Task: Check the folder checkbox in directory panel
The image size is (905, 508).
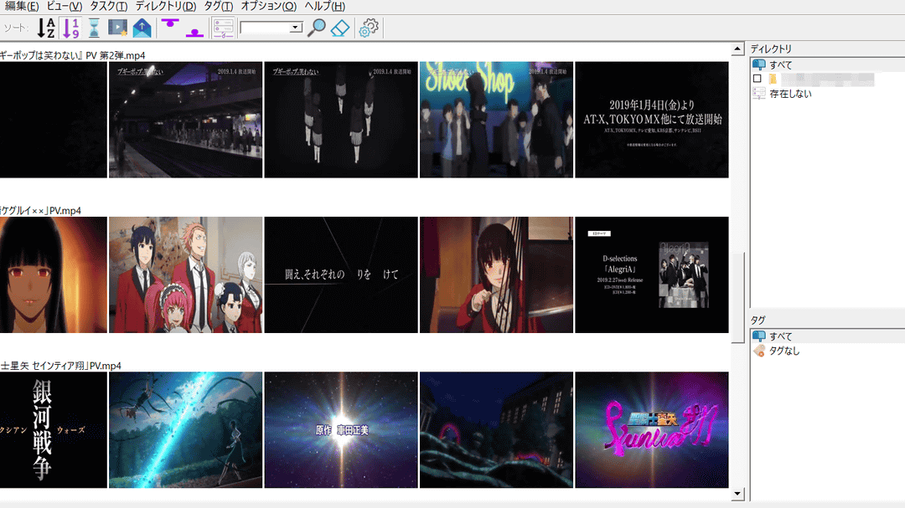Action: [x=758, y=79]
